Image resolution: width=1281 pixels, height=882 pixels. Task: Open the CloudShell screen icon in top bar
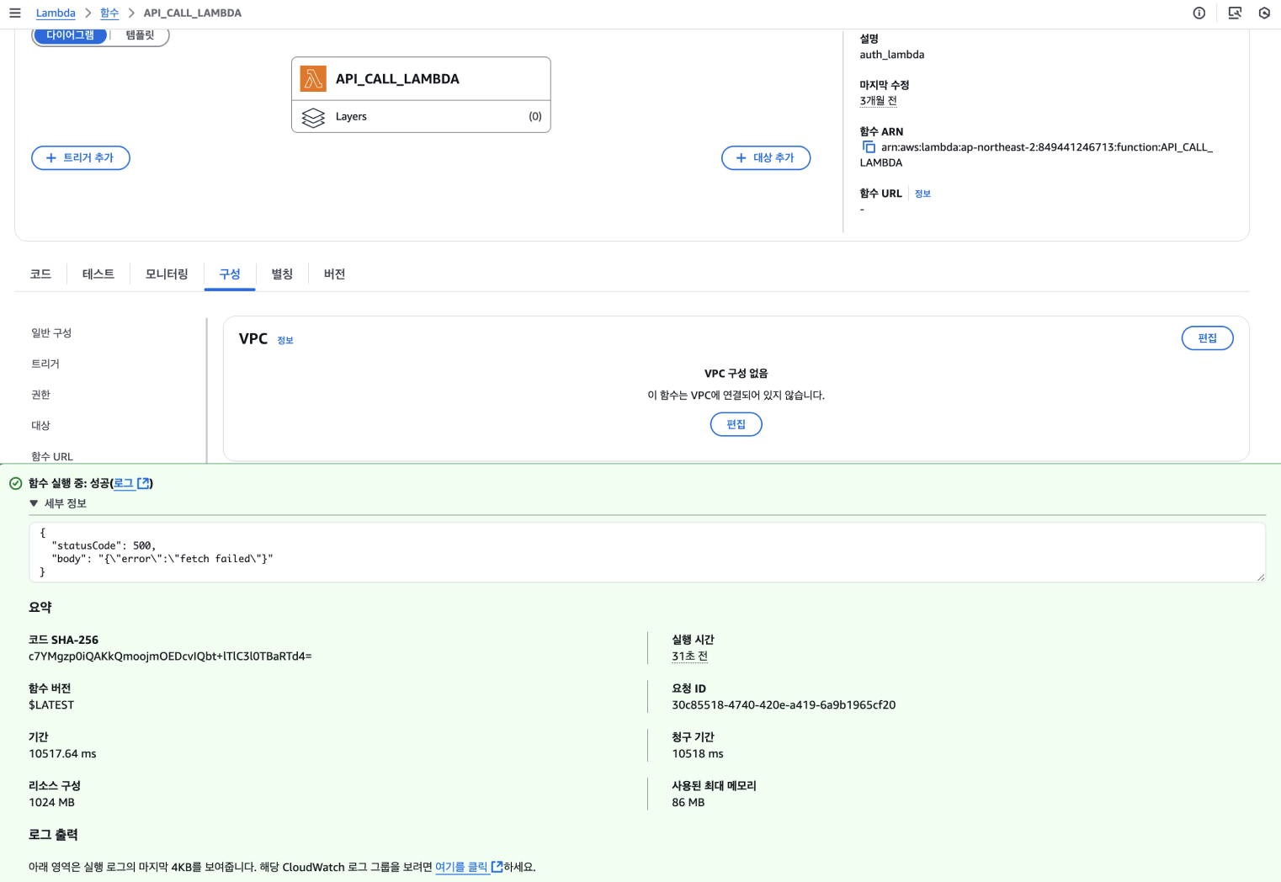coord(1235,13)
